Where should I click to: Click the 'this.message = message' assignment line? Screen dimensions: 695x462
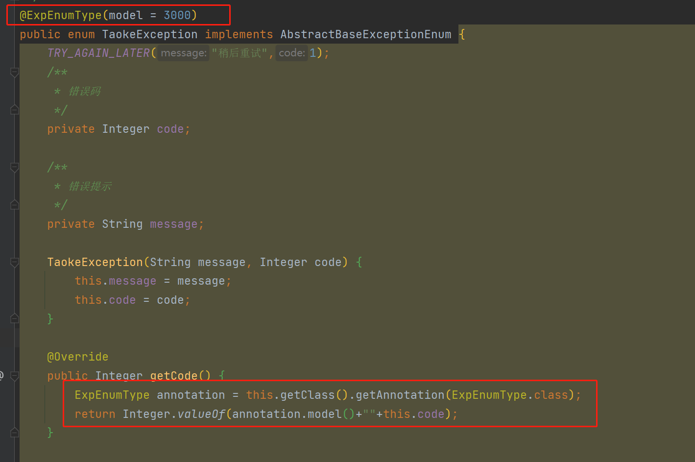[x=153, y=281]
